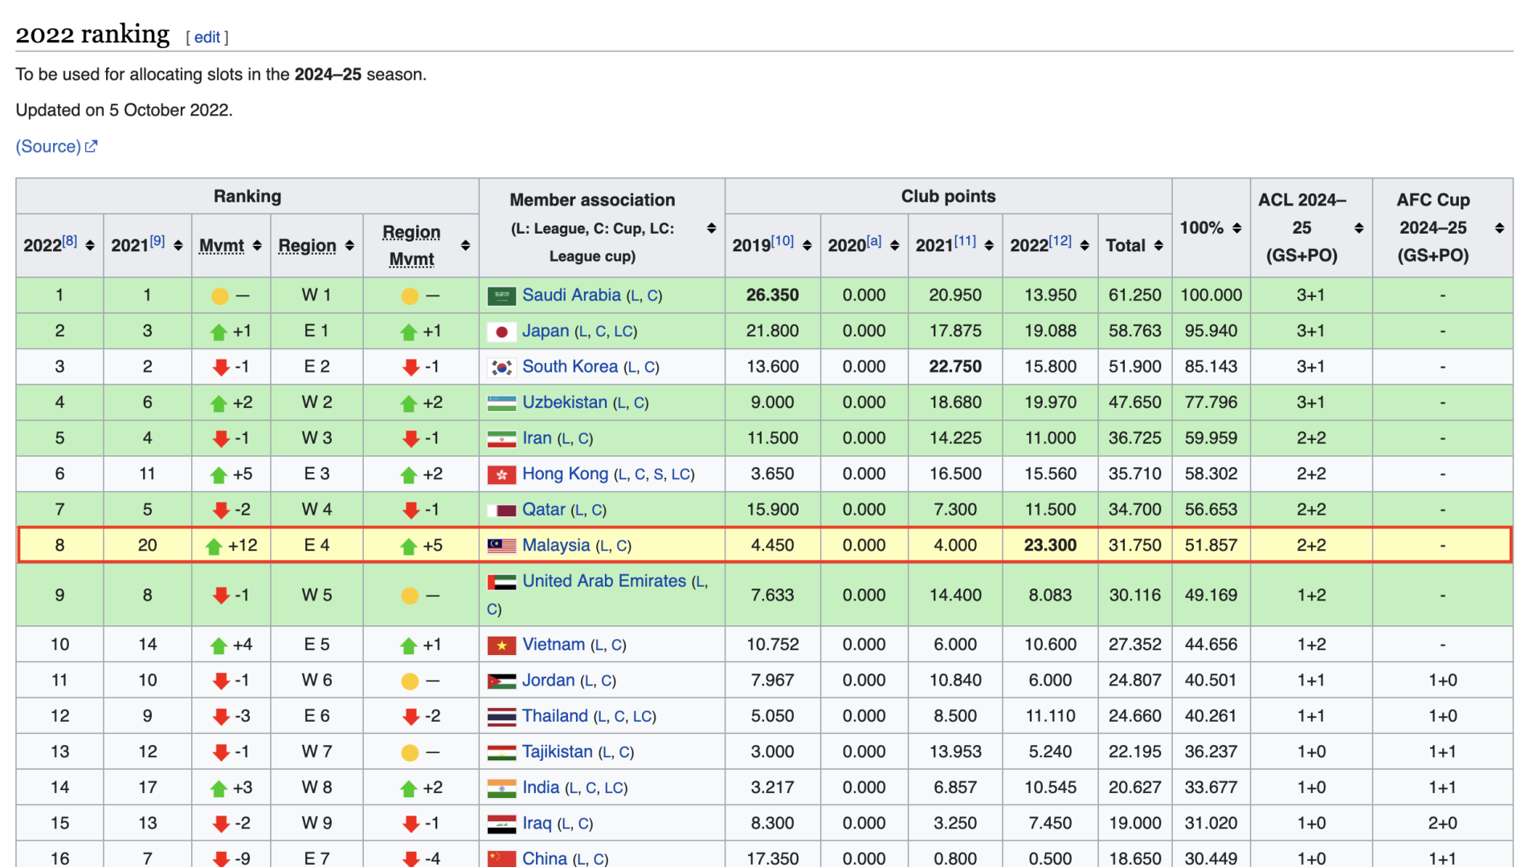
Task: Sort by Member association column
Action: click(711, 228)
